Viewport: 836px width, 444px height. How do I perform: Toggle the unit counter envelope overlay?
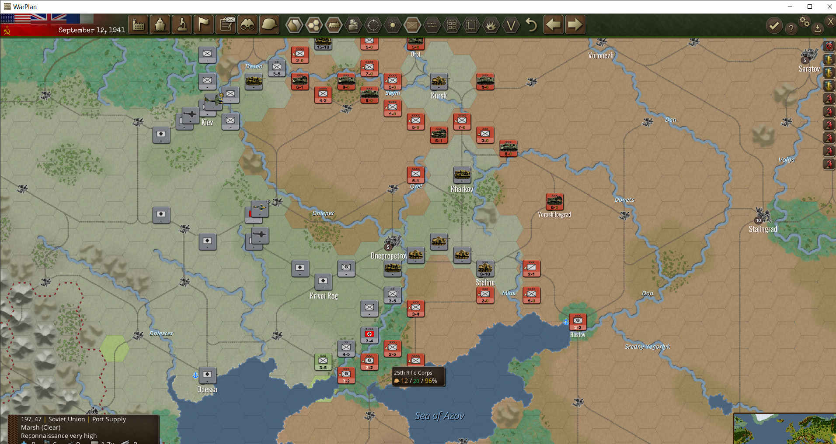[412, 25]
